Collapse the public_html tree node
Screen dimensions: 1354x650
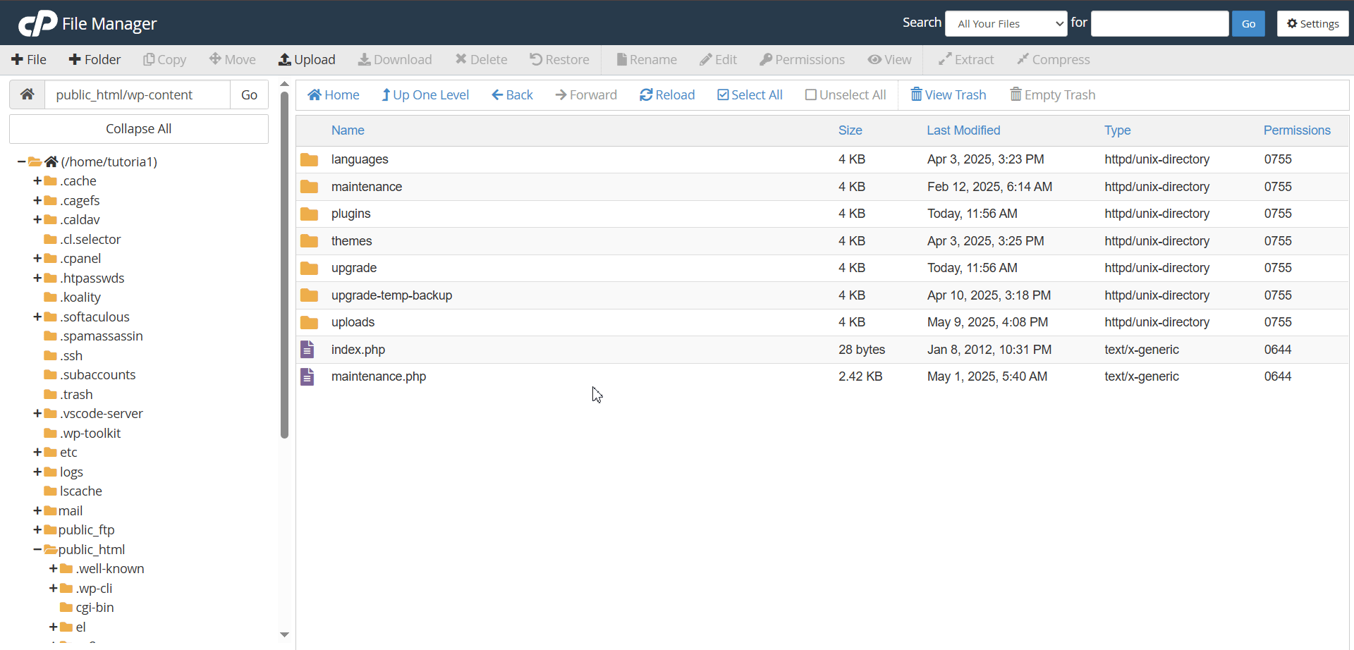click(37, 549)
